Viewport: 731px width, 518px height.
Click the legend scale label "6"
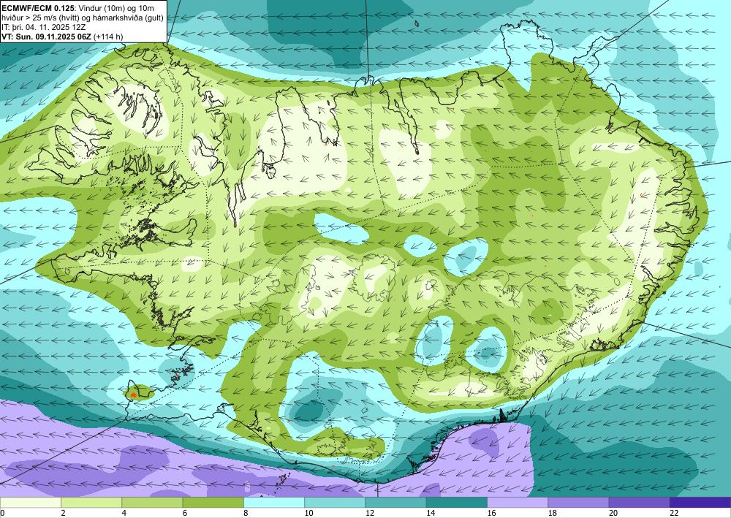(x=185, y=513)
